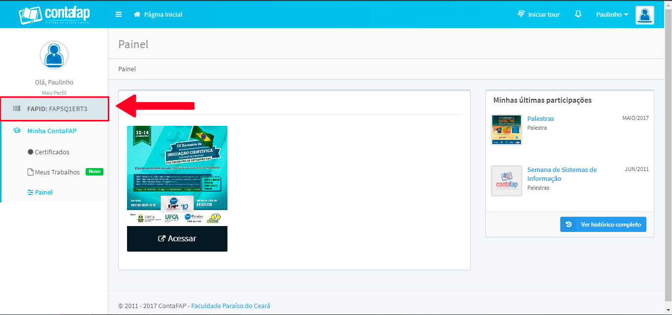Open the Paulinho user dropdown
The width and height of the screenshot is (672, 315).
pyautogui.click(x=612, y=14)
